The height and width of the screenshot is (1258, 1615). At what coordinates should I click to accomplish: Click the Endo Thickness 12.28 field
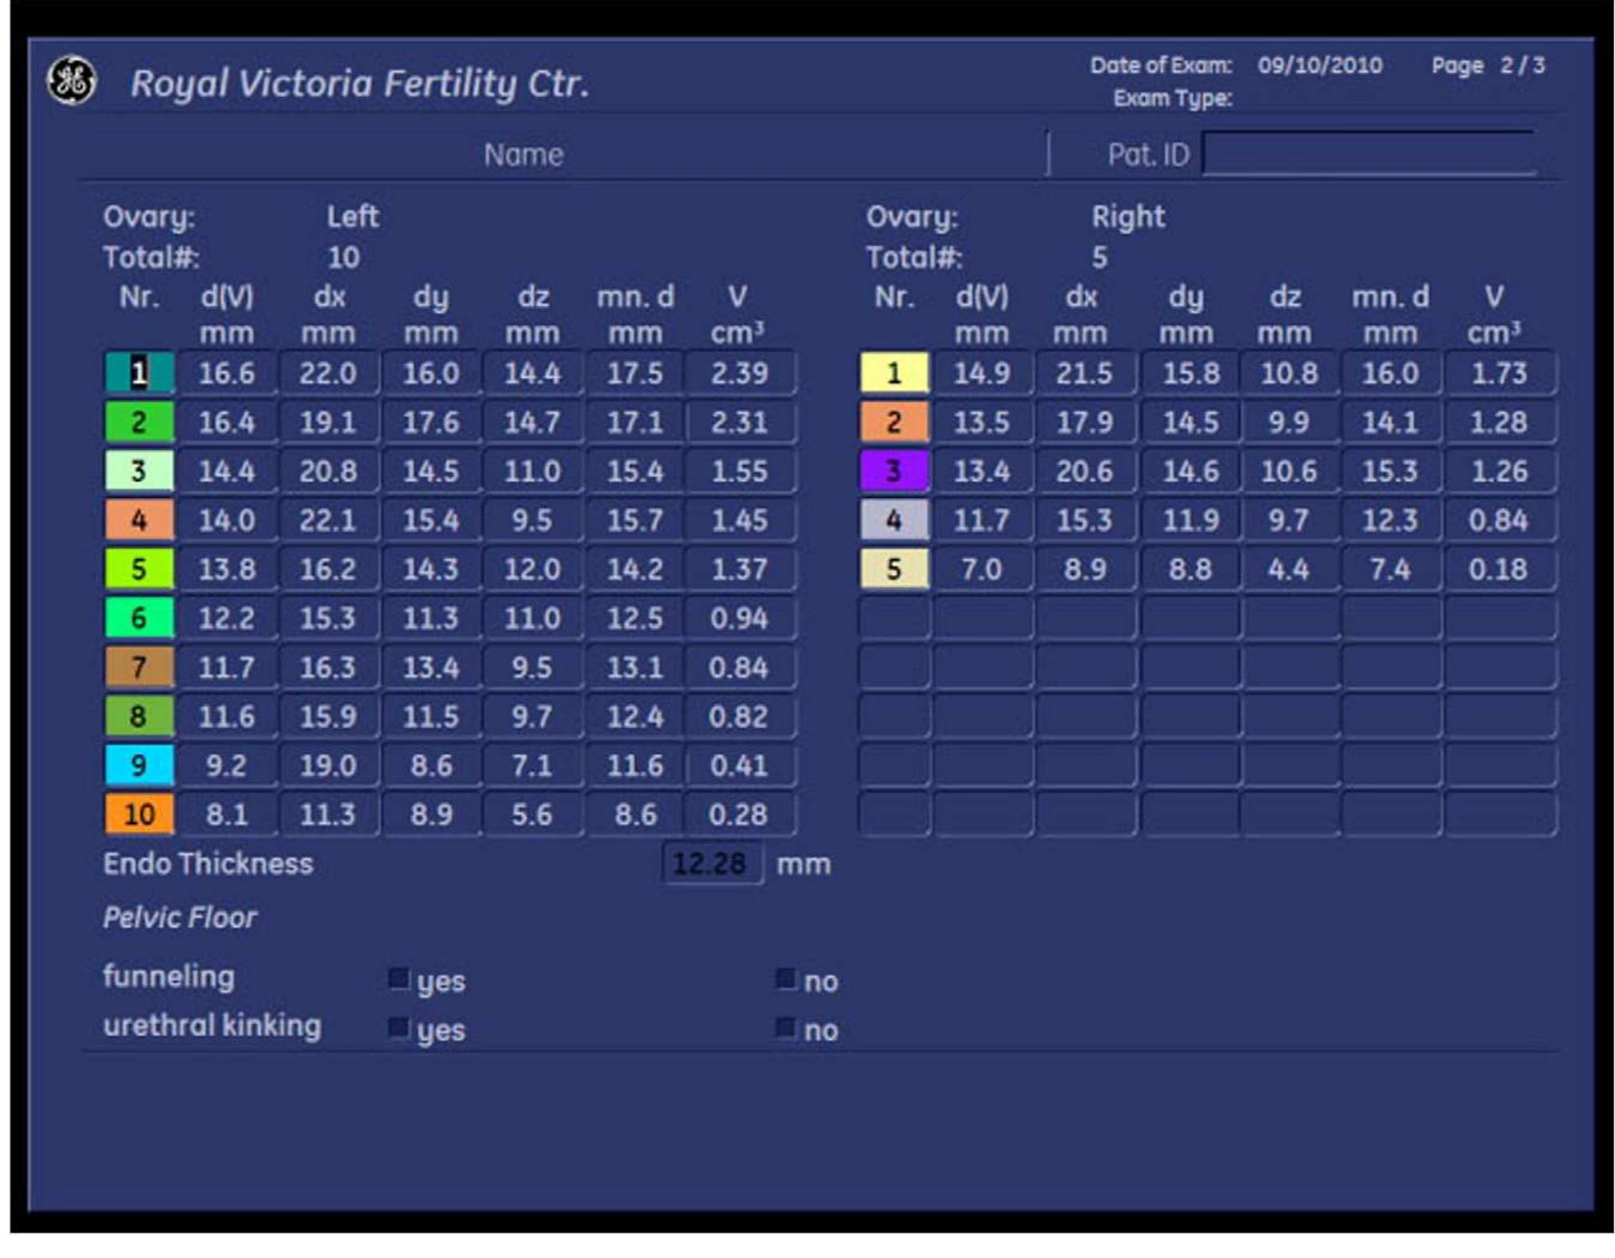[x=712, y=864]
